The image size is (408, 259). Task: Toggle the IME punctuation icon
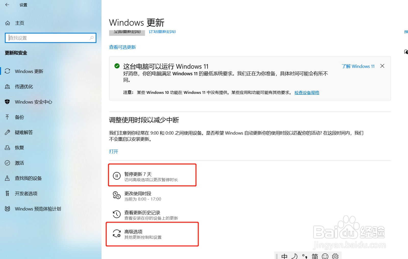coord(305,256)
